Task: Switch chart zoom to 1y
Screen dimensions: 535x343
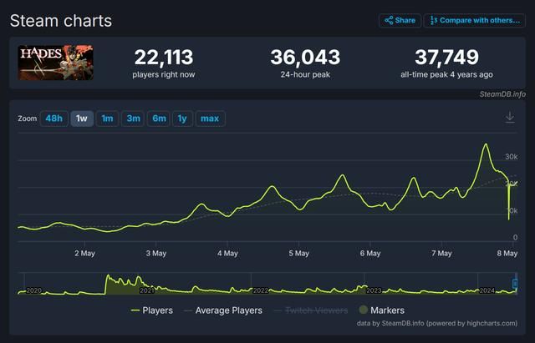Action: pos(181,119)
